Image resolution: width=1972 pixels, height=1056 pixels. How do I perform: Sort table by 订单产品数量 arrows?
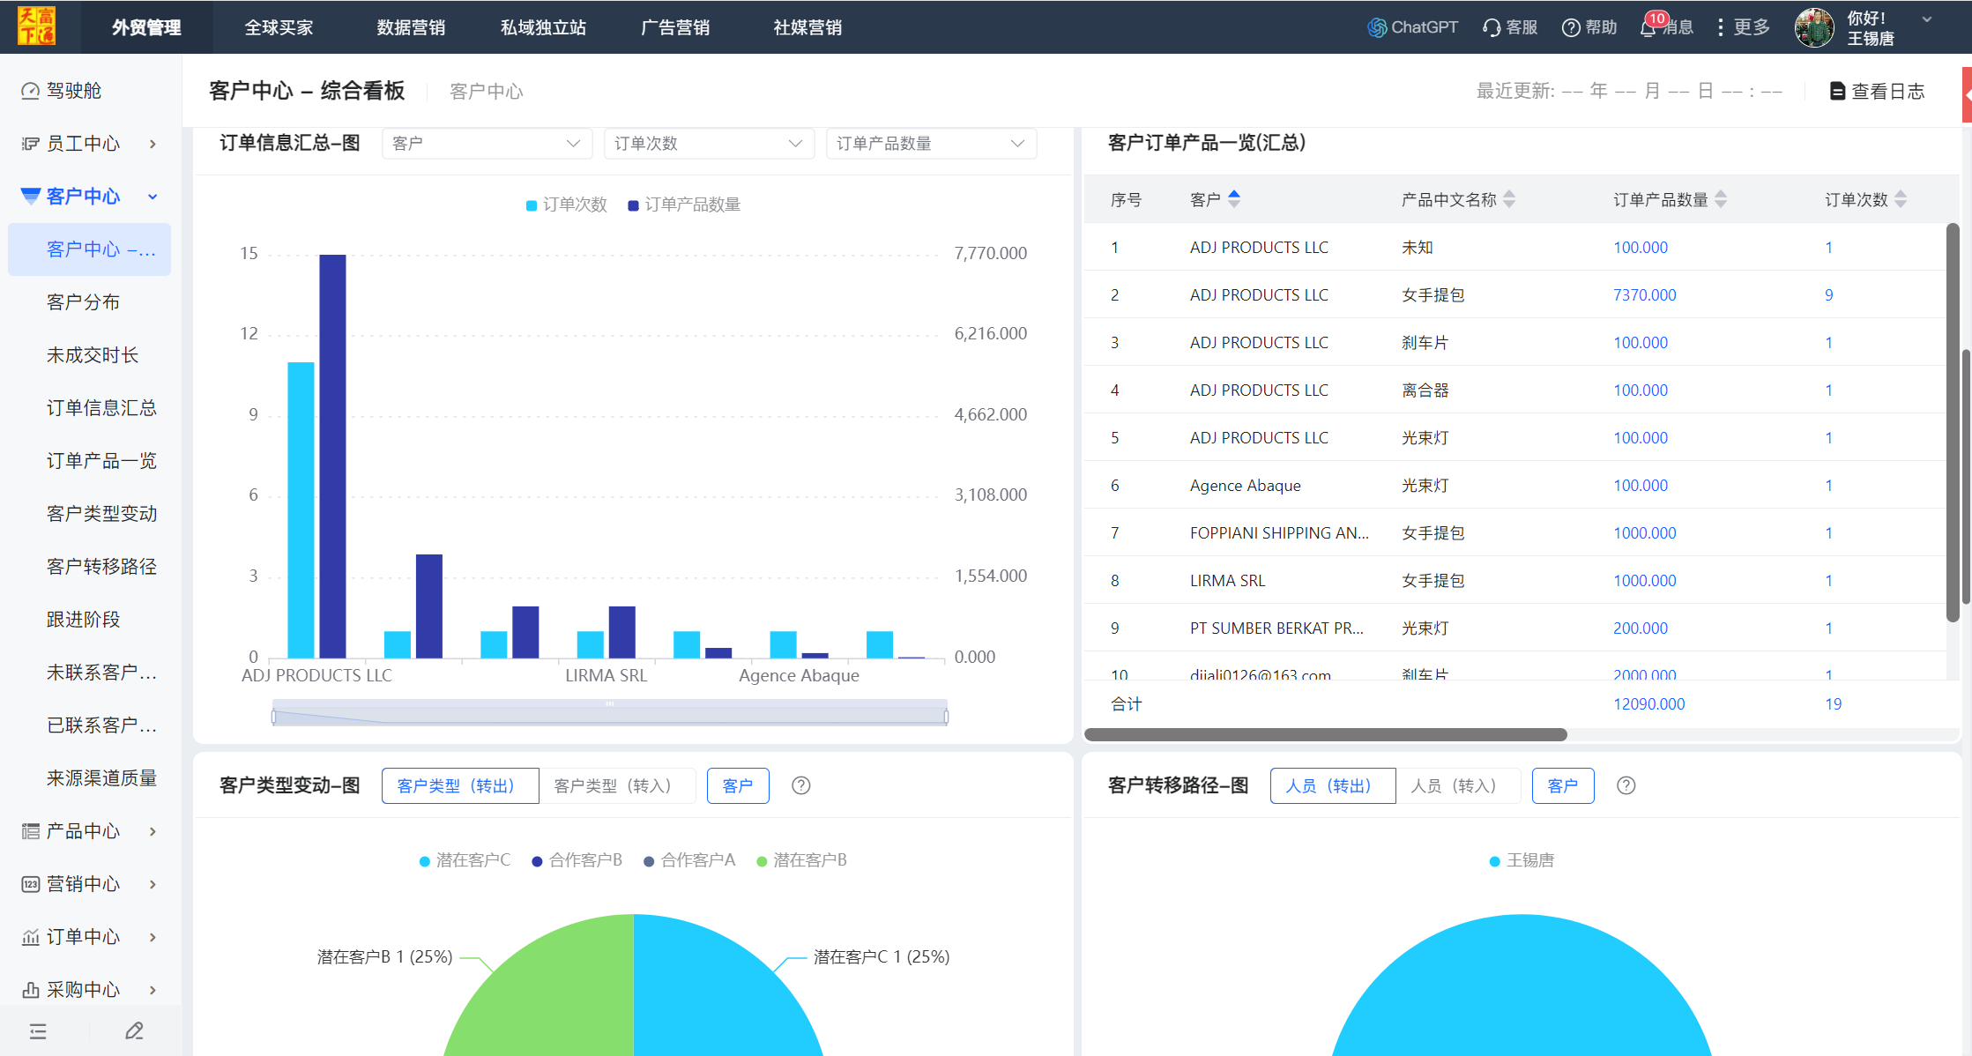(x=1721, y=199)
